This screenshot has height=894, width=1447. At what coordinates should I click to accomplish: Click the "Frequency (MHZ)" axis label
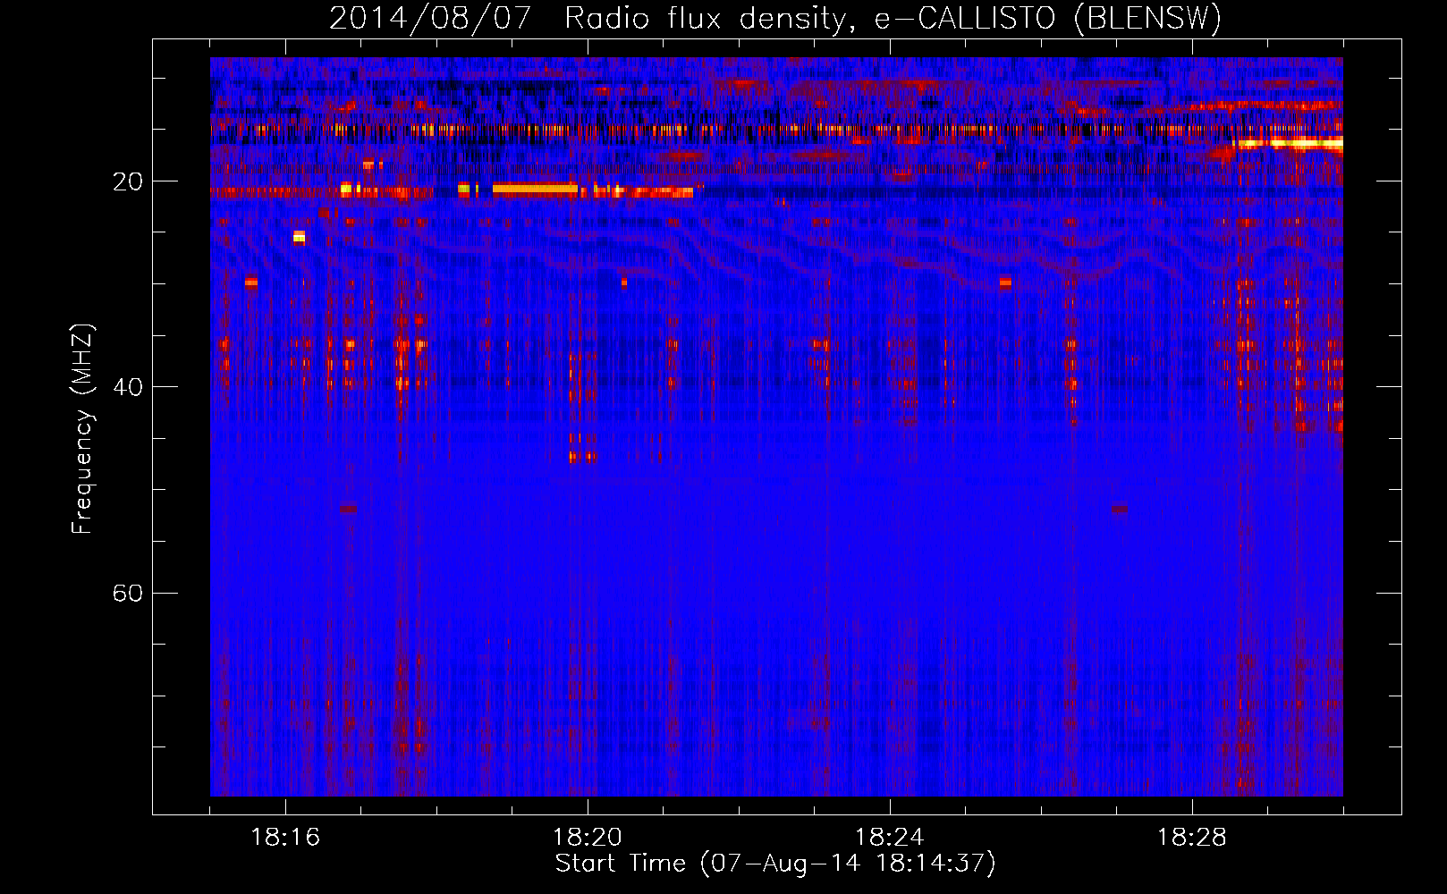pos(82,429)
